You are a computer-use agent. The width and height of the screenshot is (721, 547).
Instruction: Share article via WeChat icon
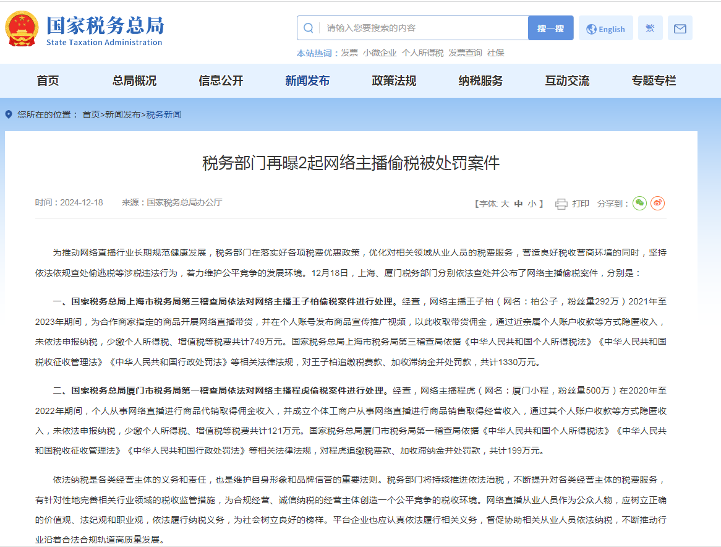[639, 203]
